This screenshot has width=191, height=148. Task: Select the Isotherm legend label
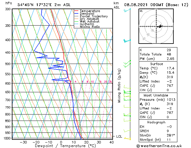87,24
